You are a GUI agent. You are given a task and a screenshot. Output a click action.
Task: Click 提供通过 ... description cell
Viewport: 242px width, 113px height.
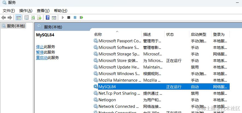(153, 93)
